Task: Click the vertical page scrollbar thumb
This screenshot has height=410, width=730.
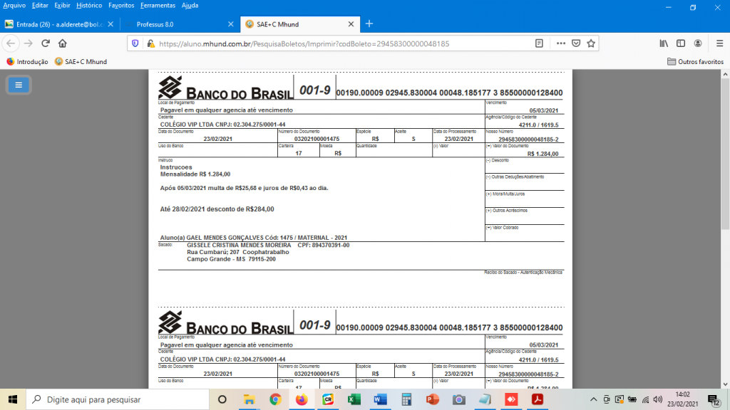Action: point(725,154)
